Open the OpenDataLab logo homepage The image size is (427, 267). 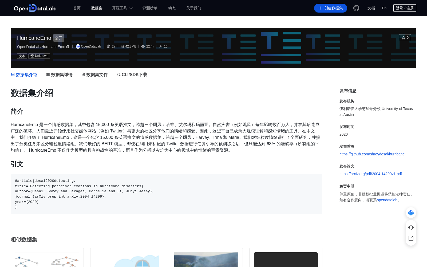pos(35,8)
